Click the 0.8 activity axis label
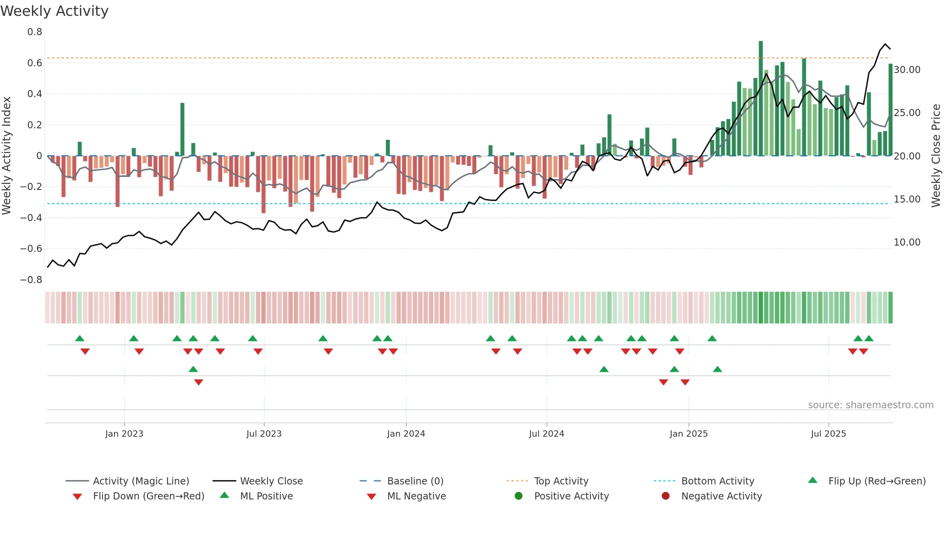 [x=35, y=32]
